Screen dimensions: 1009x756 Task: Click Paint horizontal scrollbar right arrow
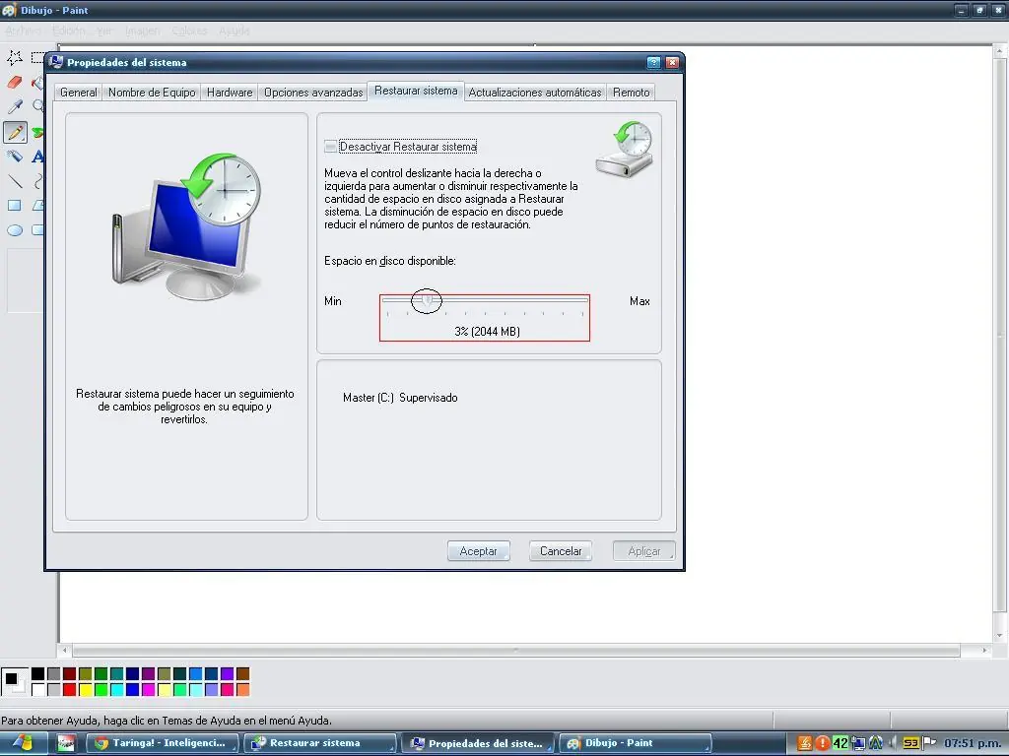984,651
